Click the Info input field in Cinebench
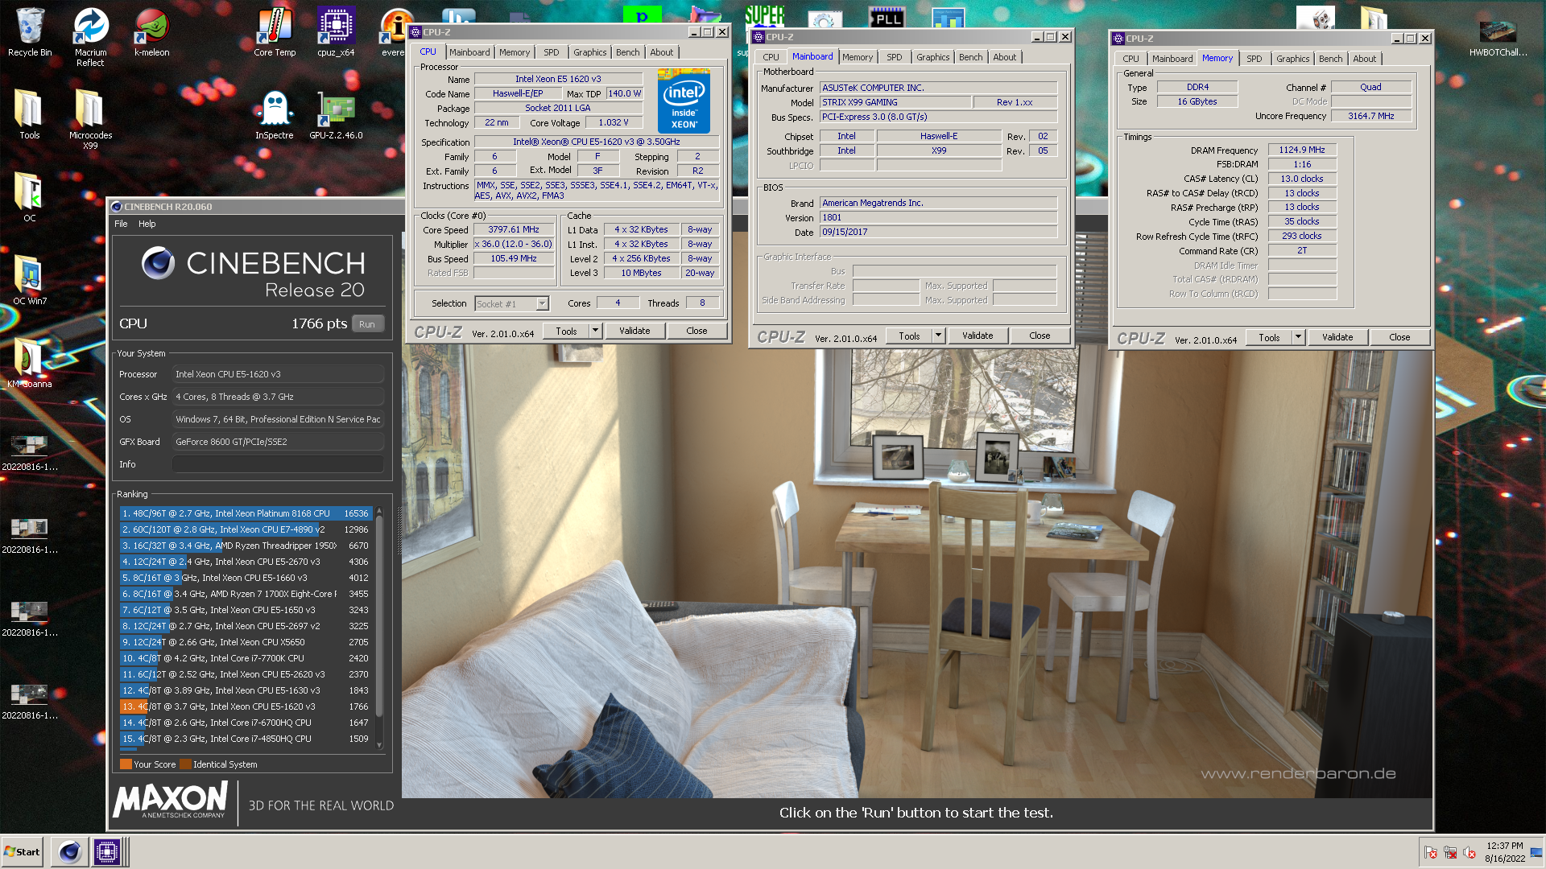The width and height of the screenshot is (1546, 869). (277, 464)
